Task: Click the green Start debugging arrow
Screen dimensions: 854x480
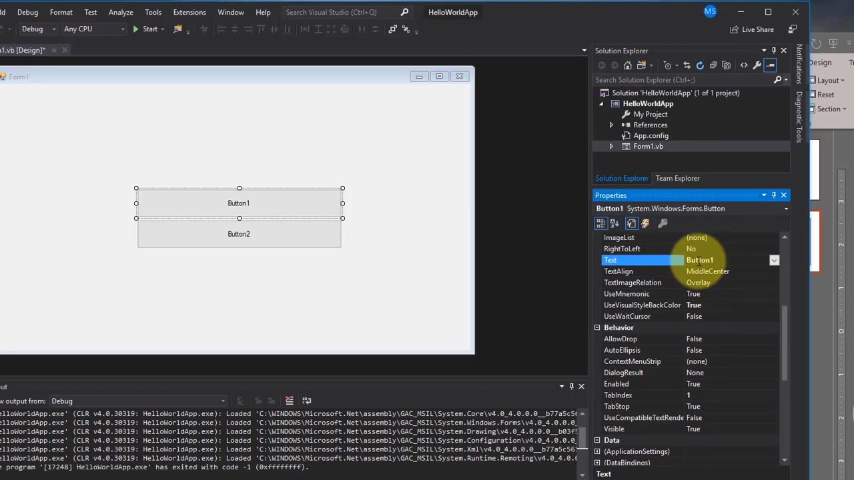Action: point(136,29)
